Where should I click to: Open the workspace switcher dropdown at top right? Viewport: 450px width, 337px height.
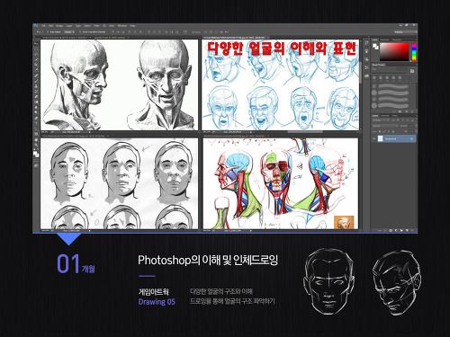tap(405, 31)
